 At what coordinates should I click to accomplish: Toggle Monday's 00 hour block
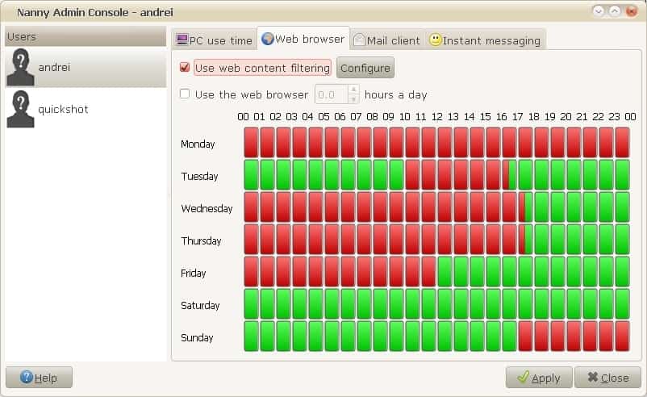[251, 143]
